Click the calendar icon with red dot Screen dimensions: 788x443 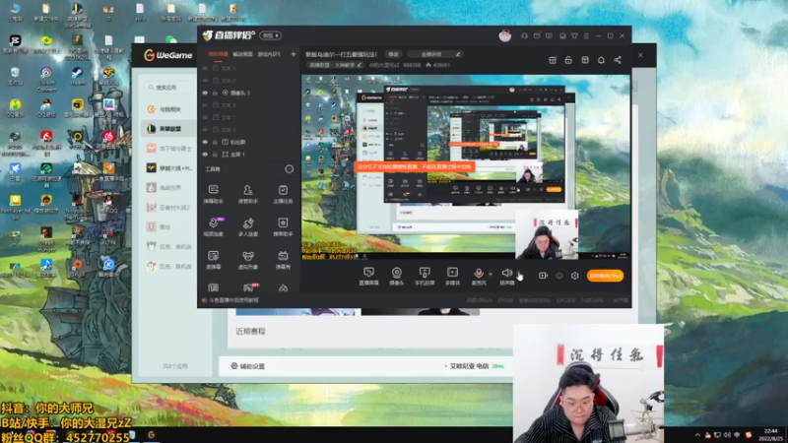point(553,60)
